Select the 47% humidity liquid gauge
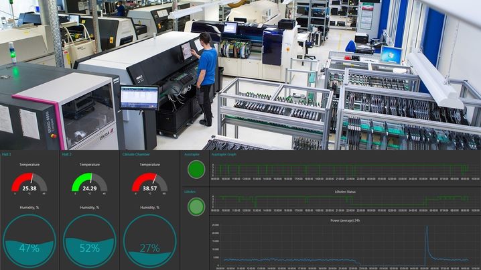The width and height of the screenshot is (481, 270). 29,241
